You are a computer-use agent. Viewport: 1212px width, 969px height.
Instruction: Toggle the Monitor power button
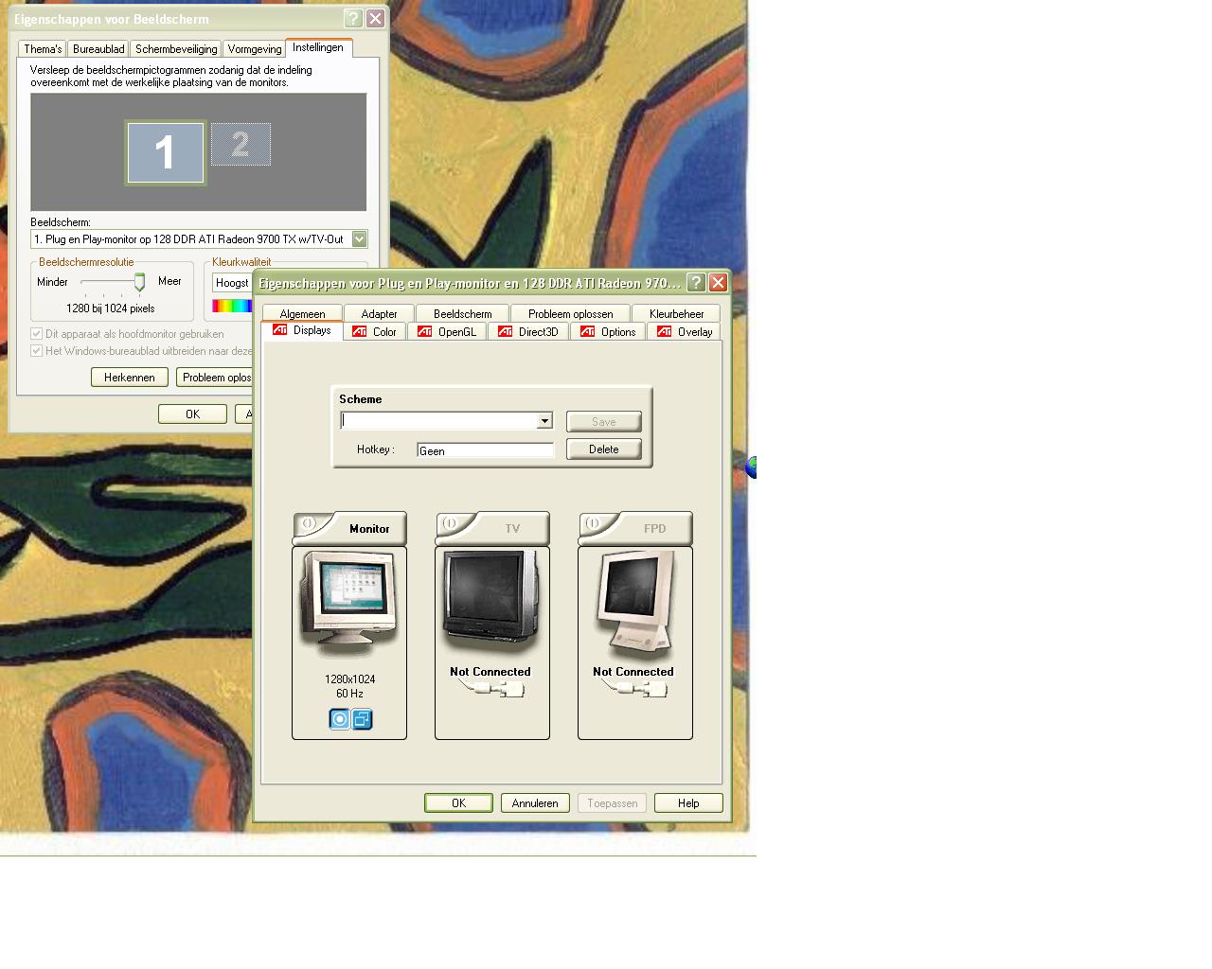pyautogui.click(x=309, y=523)
